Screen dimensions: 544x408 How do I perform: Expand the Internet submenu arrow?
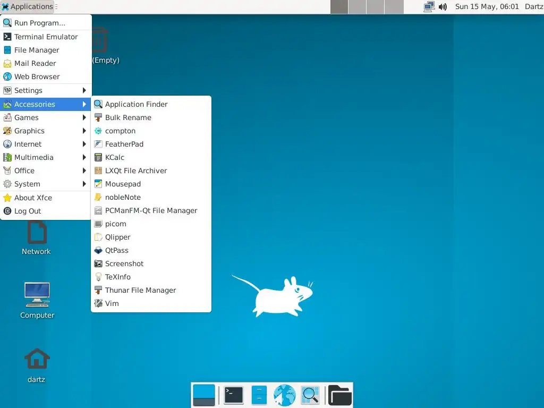point(84,144)
